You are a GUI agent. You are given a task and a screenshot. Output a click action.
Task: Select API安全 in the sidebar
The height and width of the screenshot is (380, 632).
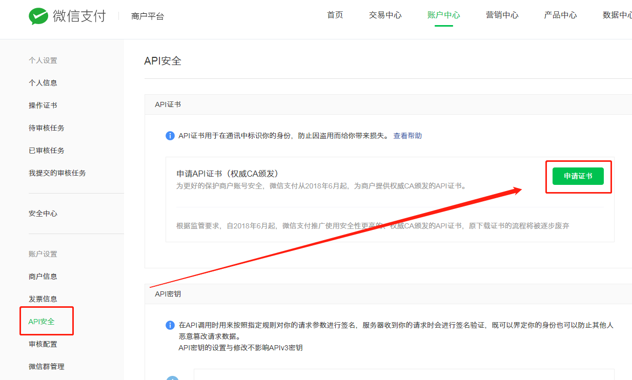tap(42, 322)
